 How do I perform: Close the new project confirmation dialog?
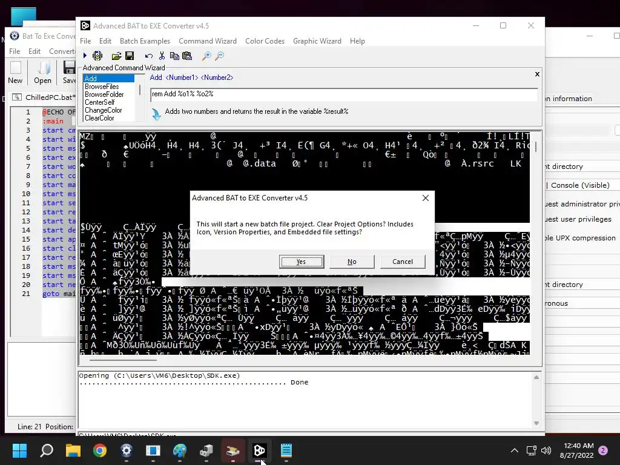pyautogui.click(x=426, y=198)
